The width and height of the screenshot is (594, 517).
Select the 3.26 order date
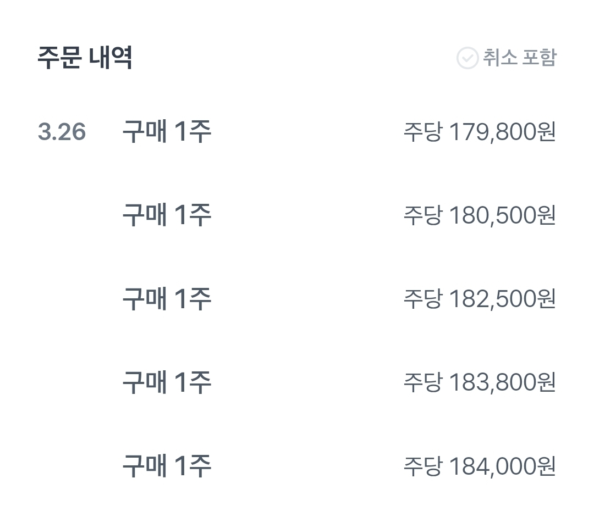[62, 132]
